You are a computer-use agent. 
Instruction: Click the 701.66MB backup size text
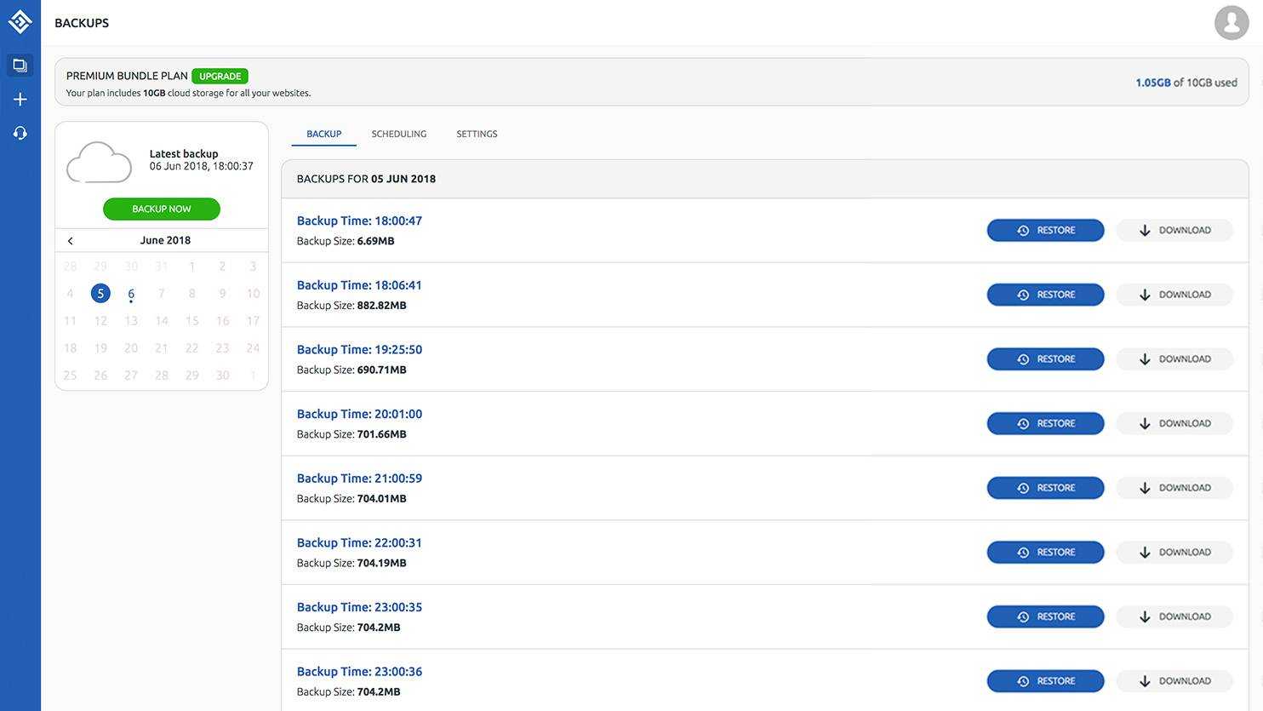382,434
